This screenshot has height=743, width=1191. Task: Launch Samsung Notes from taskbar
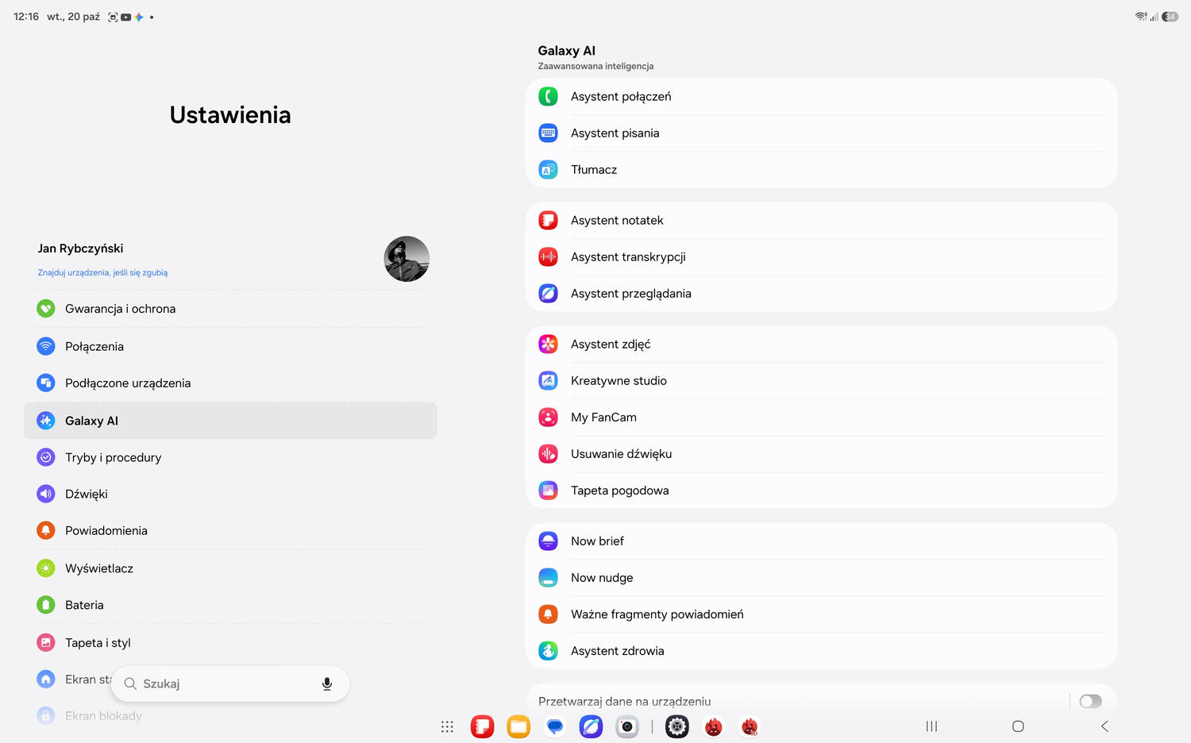pyautogui.click(x=482, y=726)
